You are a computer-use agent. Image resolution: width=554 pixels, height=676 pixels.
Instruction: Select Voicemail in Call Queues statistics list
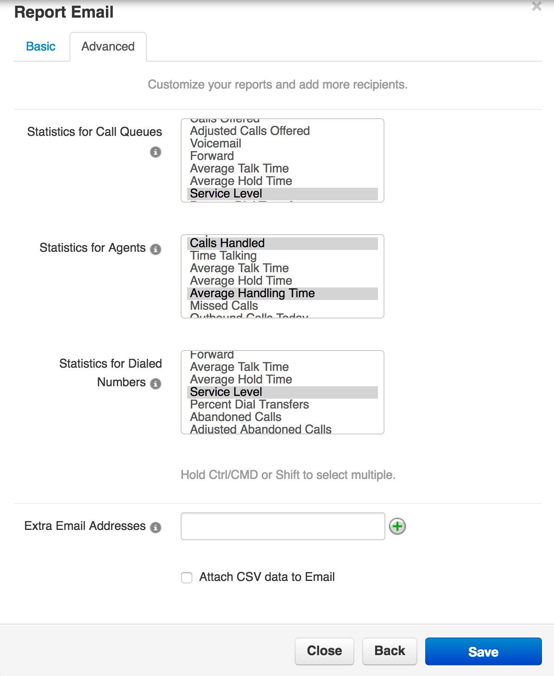click(216, 144)
